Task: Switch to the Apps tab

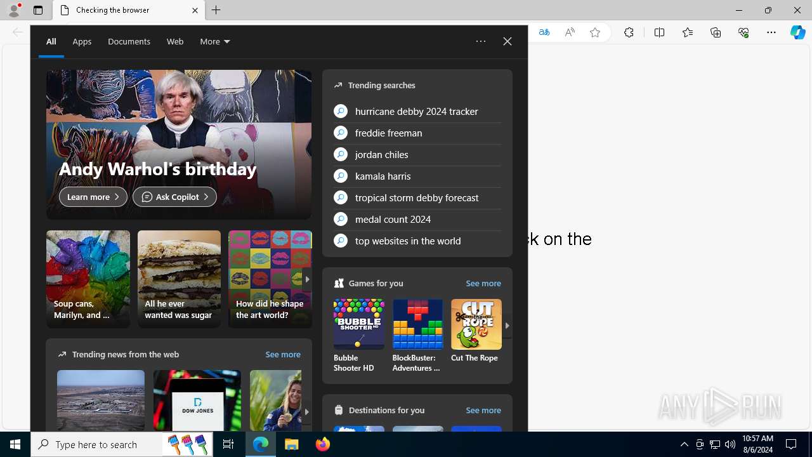Action: tap(82, 41)
